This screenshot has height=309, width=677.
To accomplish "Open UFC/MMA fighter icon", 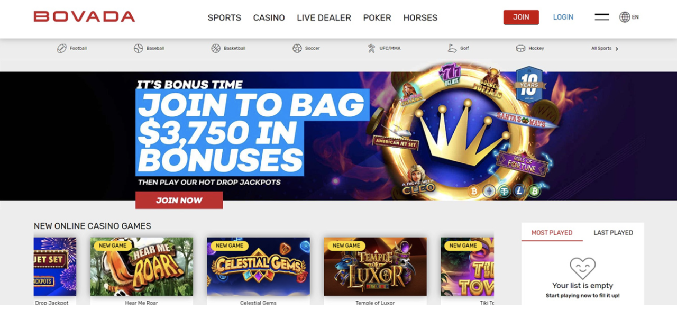I will [x=372, y=48].
